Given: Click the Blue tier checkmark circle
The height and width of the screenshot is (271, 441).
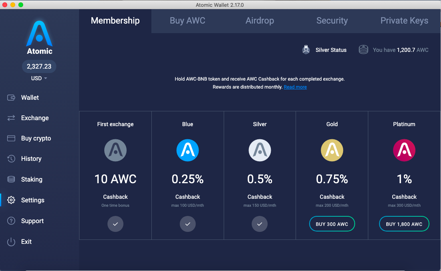Looking at the screenshot, I should pyautogui.click(x=188, y=224).
